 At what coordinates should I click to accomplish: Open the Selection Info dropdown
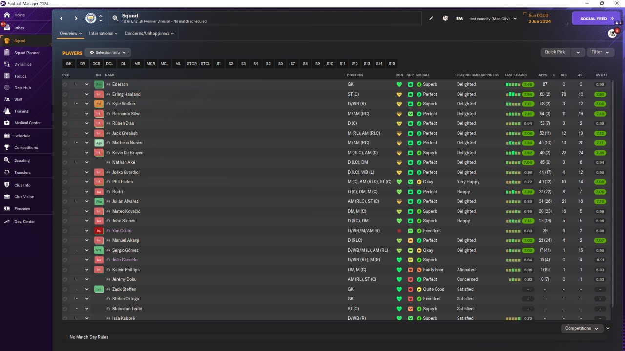point(108,52)
